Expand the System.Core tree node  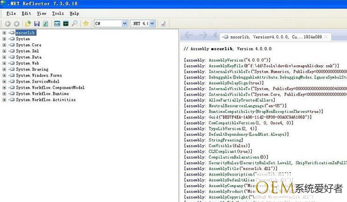(x=4, y=45)
